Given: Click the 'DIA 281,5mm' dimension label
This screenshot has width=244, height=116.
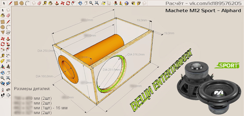Looking at the screenshot, I should pos(111,70).
